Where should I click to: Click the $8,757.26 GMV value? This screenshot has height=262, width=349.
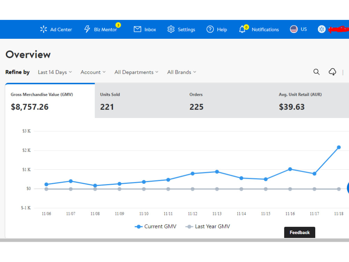30,107
